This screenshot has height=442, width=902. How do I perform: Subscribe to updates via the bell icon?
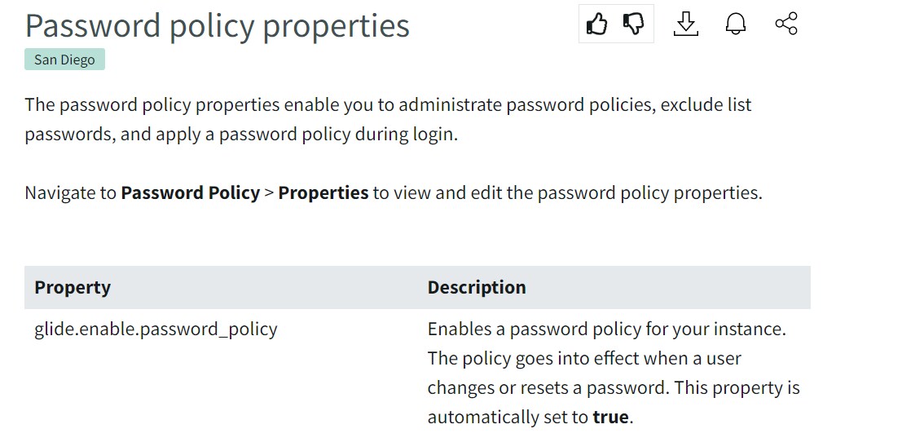click(x=736, y=24)
